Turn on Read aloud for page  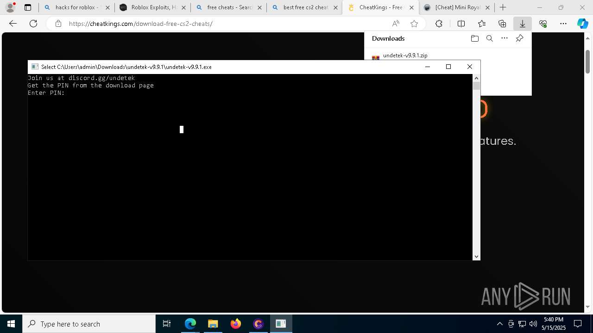click(396, 24)
